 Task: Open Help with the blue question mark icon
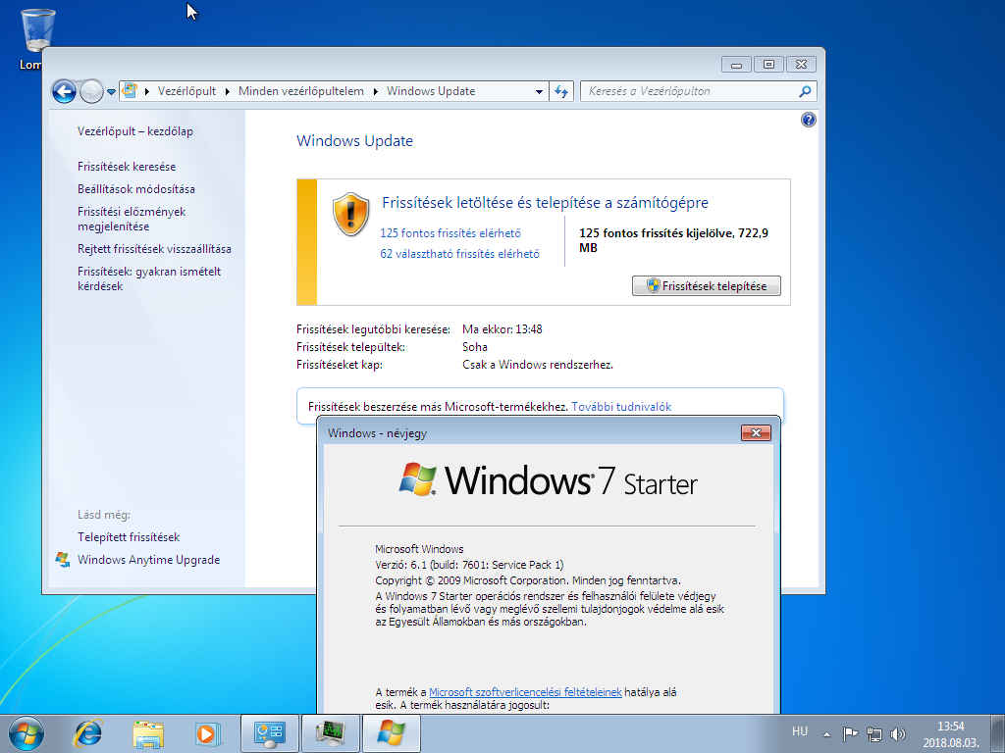tap(809, 120)
